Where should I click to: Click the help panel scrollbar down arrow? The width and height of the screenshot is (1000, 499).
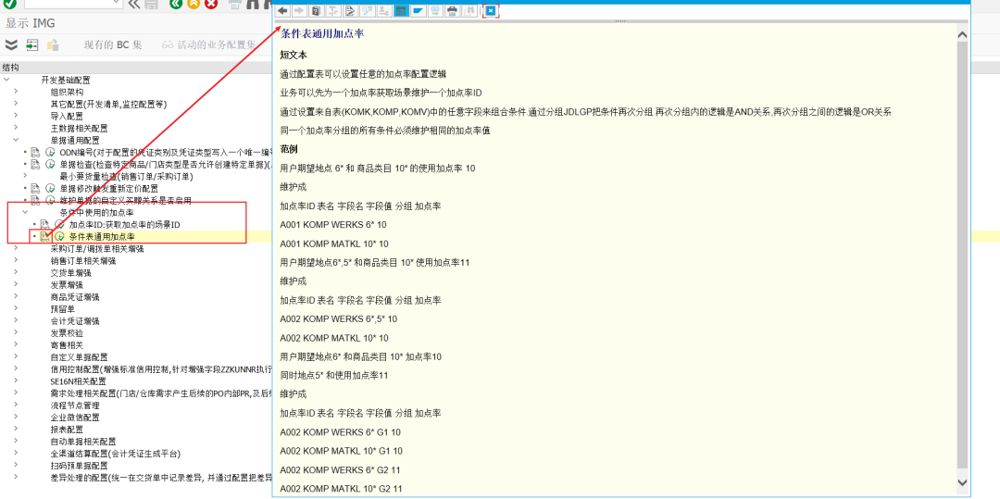[962, 482]
